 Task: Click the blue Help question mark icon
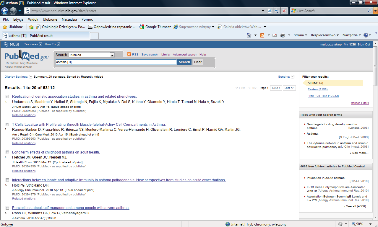366,35
